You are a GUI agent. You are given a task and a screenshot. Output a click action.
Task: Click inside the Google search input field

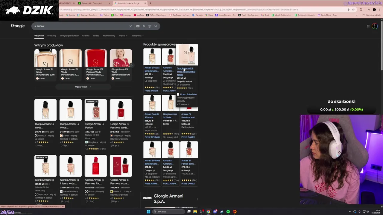(81, 26)
